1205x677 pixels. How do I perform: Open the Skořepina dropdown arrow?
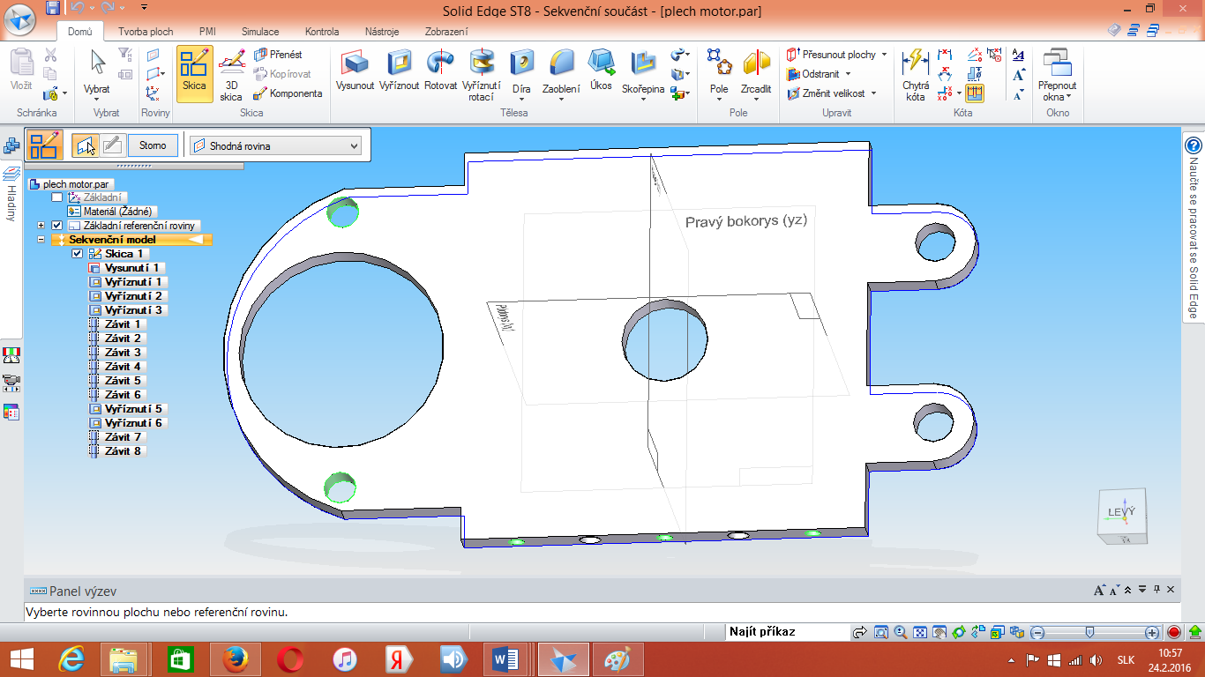click(643, 100)
